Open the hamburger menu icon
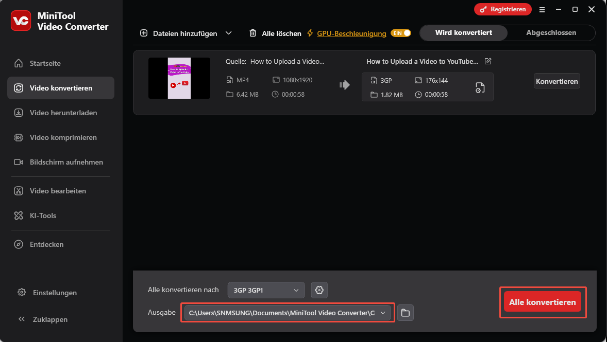This screenshot has width=607, height=342. 542,10
